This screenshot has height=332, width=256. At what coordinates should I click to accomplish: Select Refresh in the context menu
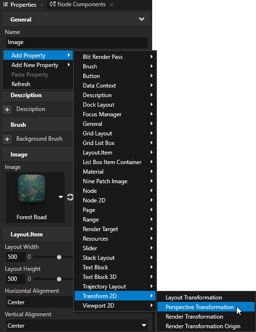pyautogui.click(x=38, y=84)
